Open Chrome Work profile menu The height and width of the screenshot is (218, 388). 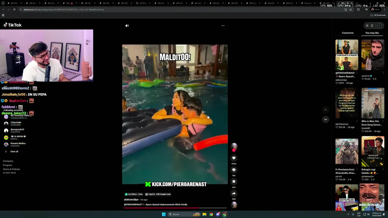pos(375,9)
